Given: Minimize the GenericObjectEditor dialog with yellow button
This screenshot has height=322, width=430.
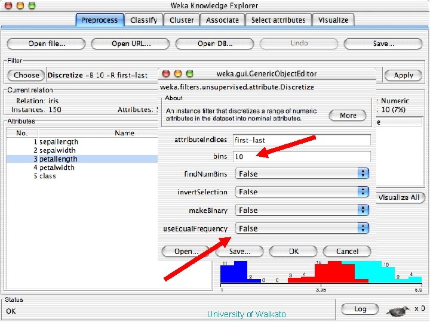Looking at the screenshot, I should tap(178, 73).
